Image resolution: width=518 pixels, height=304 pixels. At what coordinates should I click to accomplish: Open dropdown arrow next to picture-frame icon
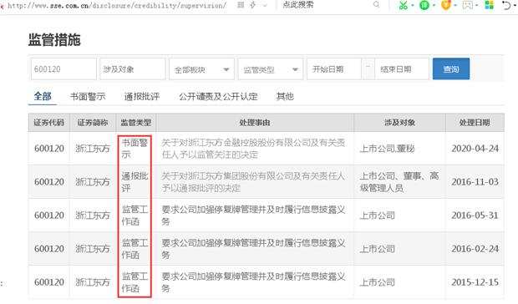(x=477, y=5)
